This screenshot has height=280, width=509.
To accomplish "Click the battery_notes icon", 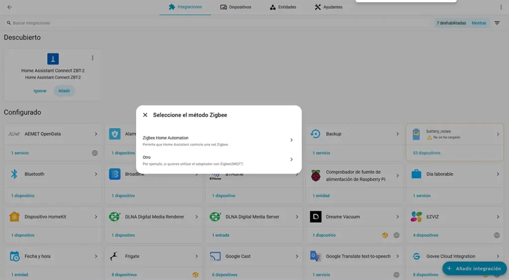I will 416,134.
